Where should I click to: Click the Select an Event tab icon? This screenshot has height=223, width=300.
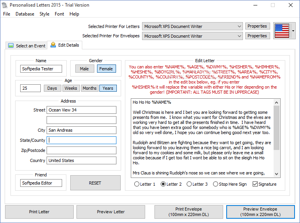click(x=11, y=45)
